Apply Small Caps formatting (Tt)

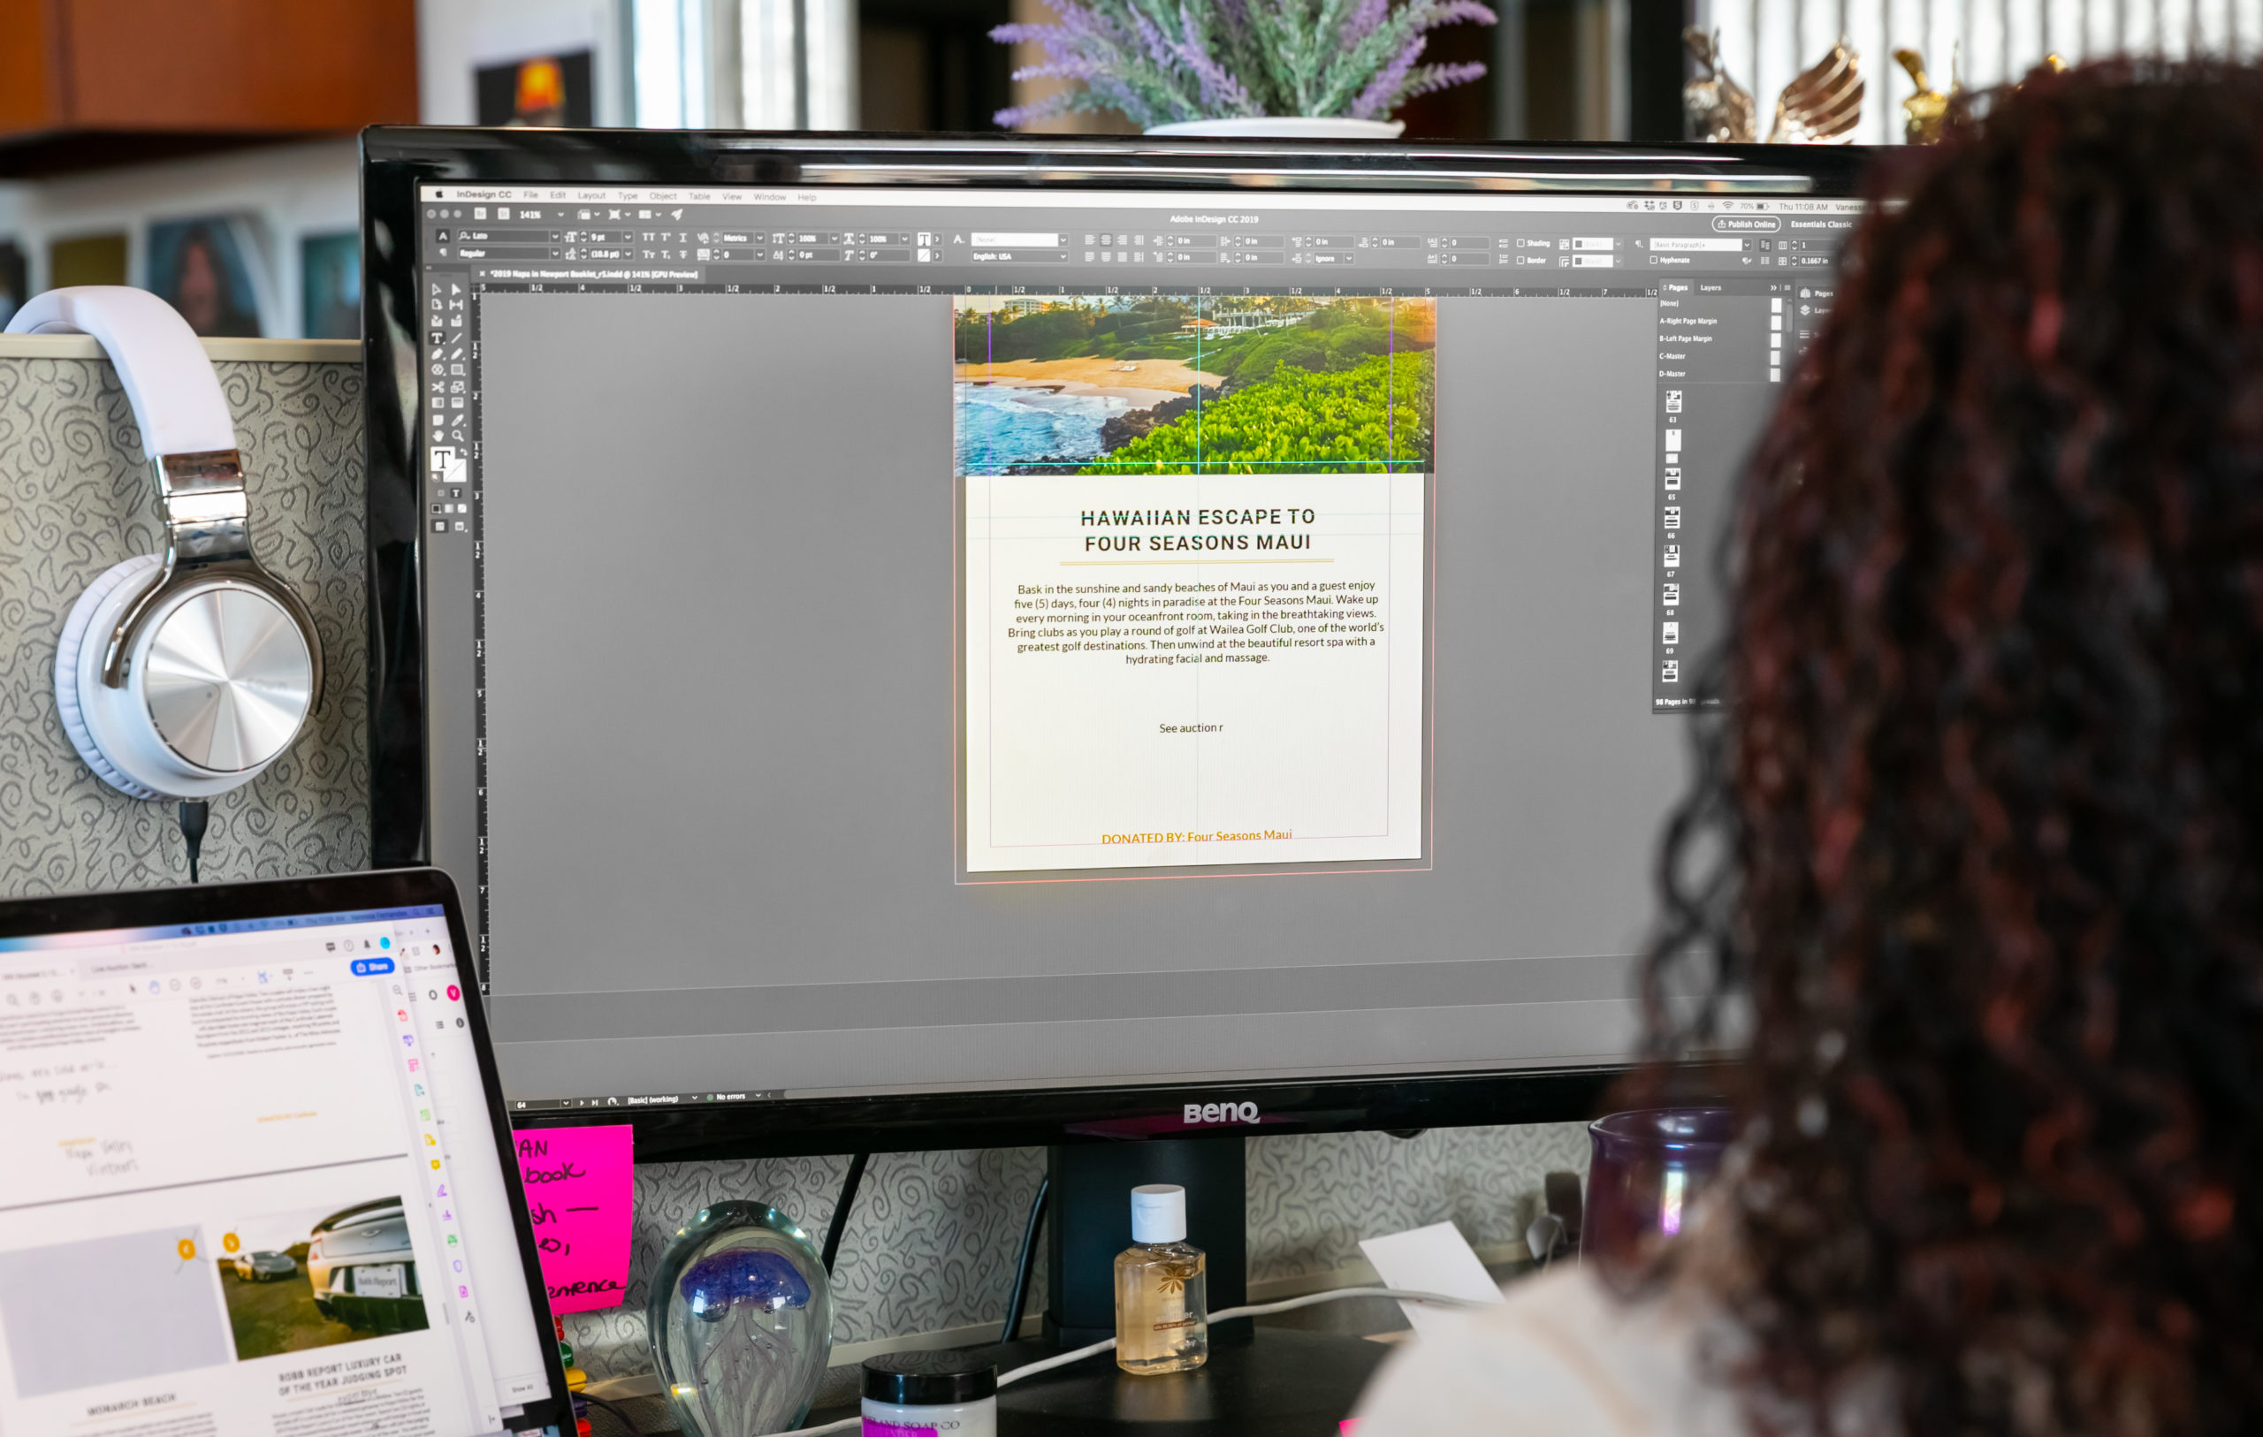[x=649, y=255]
